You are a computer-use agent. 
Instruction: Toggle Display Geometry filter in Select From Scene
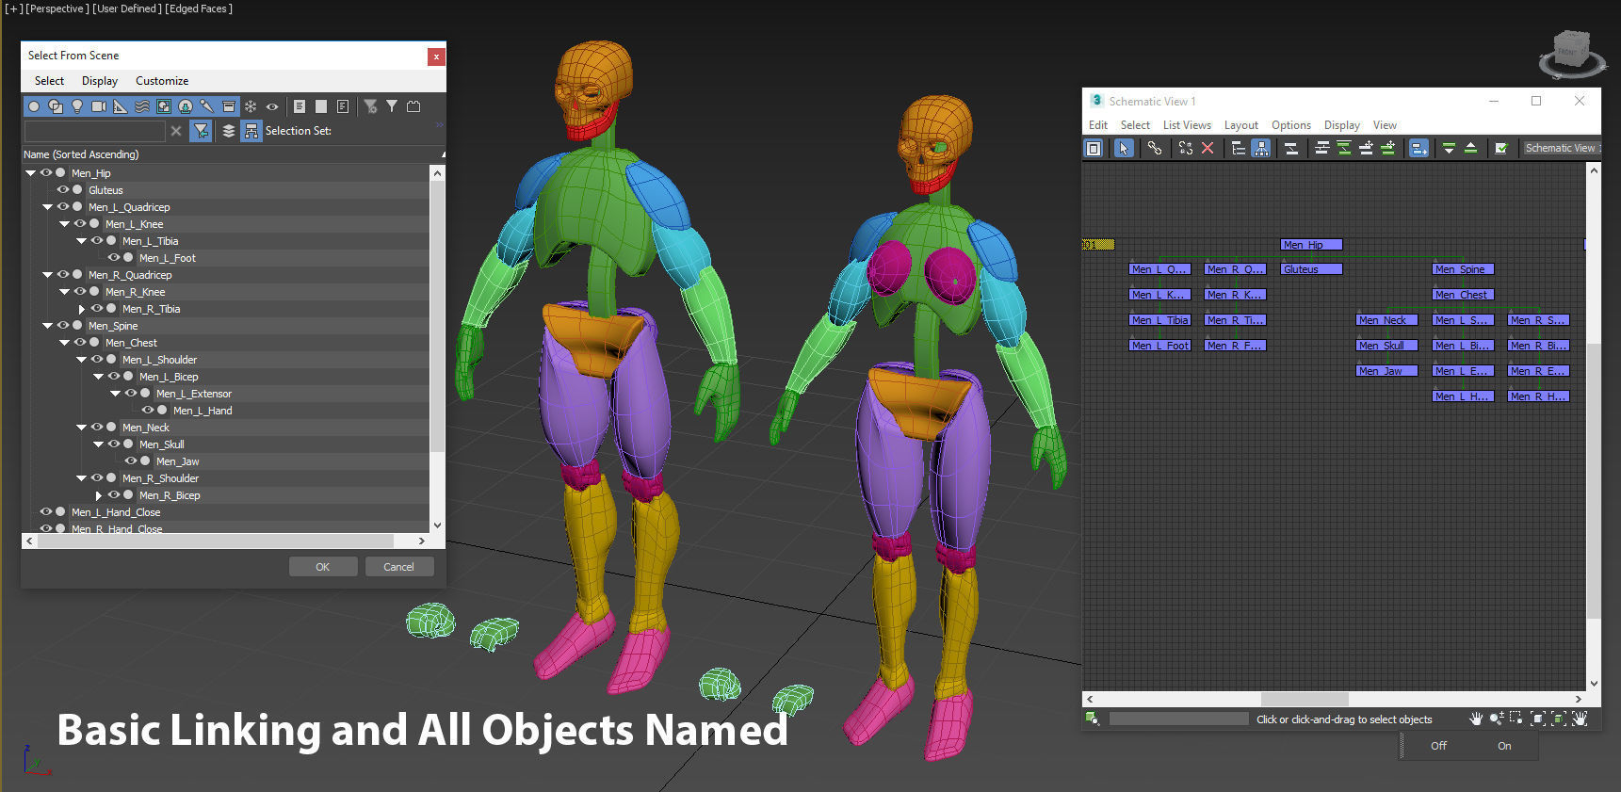34,106
